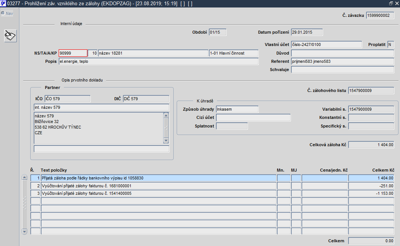Click down arrow of partner address scrollbar
This screenshot has height=246, width=400.
(x=166, y=141)
